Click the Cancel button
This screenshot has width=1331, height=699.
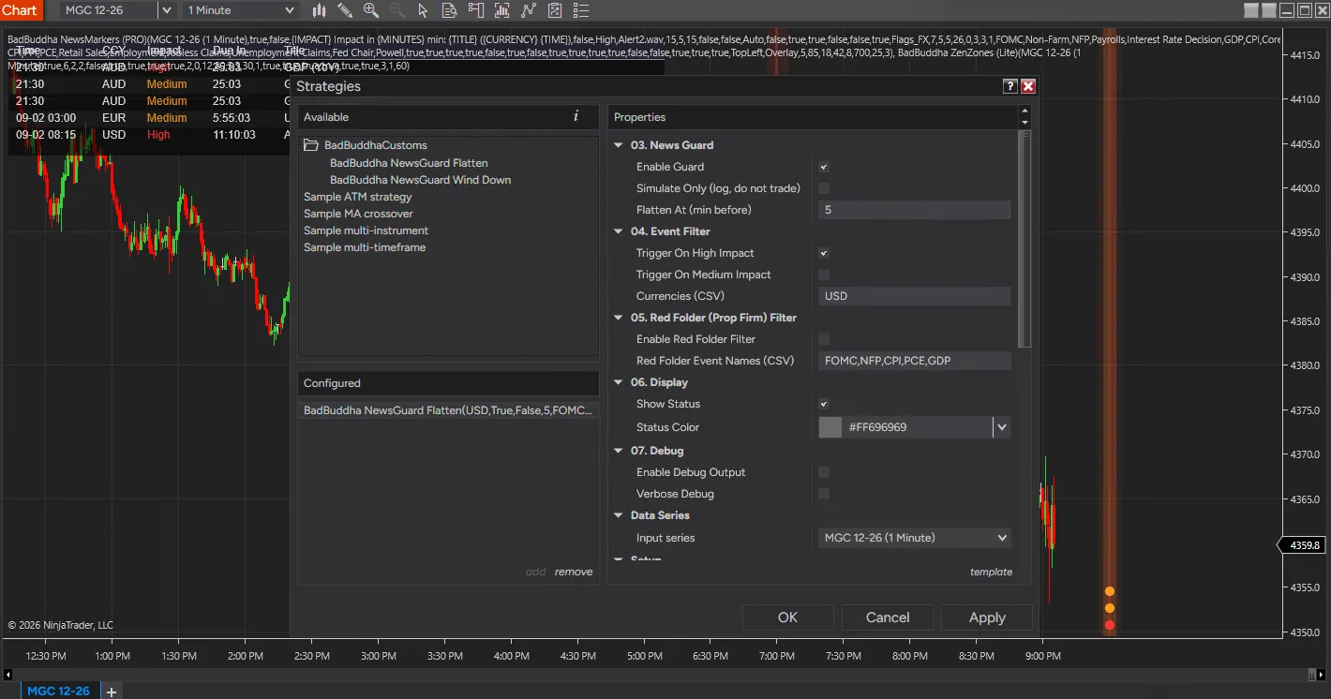point(888,617)
